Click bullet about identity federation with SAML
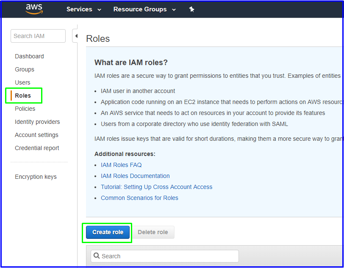Viewport: 344px width, 268px height. tap(194, 124)
